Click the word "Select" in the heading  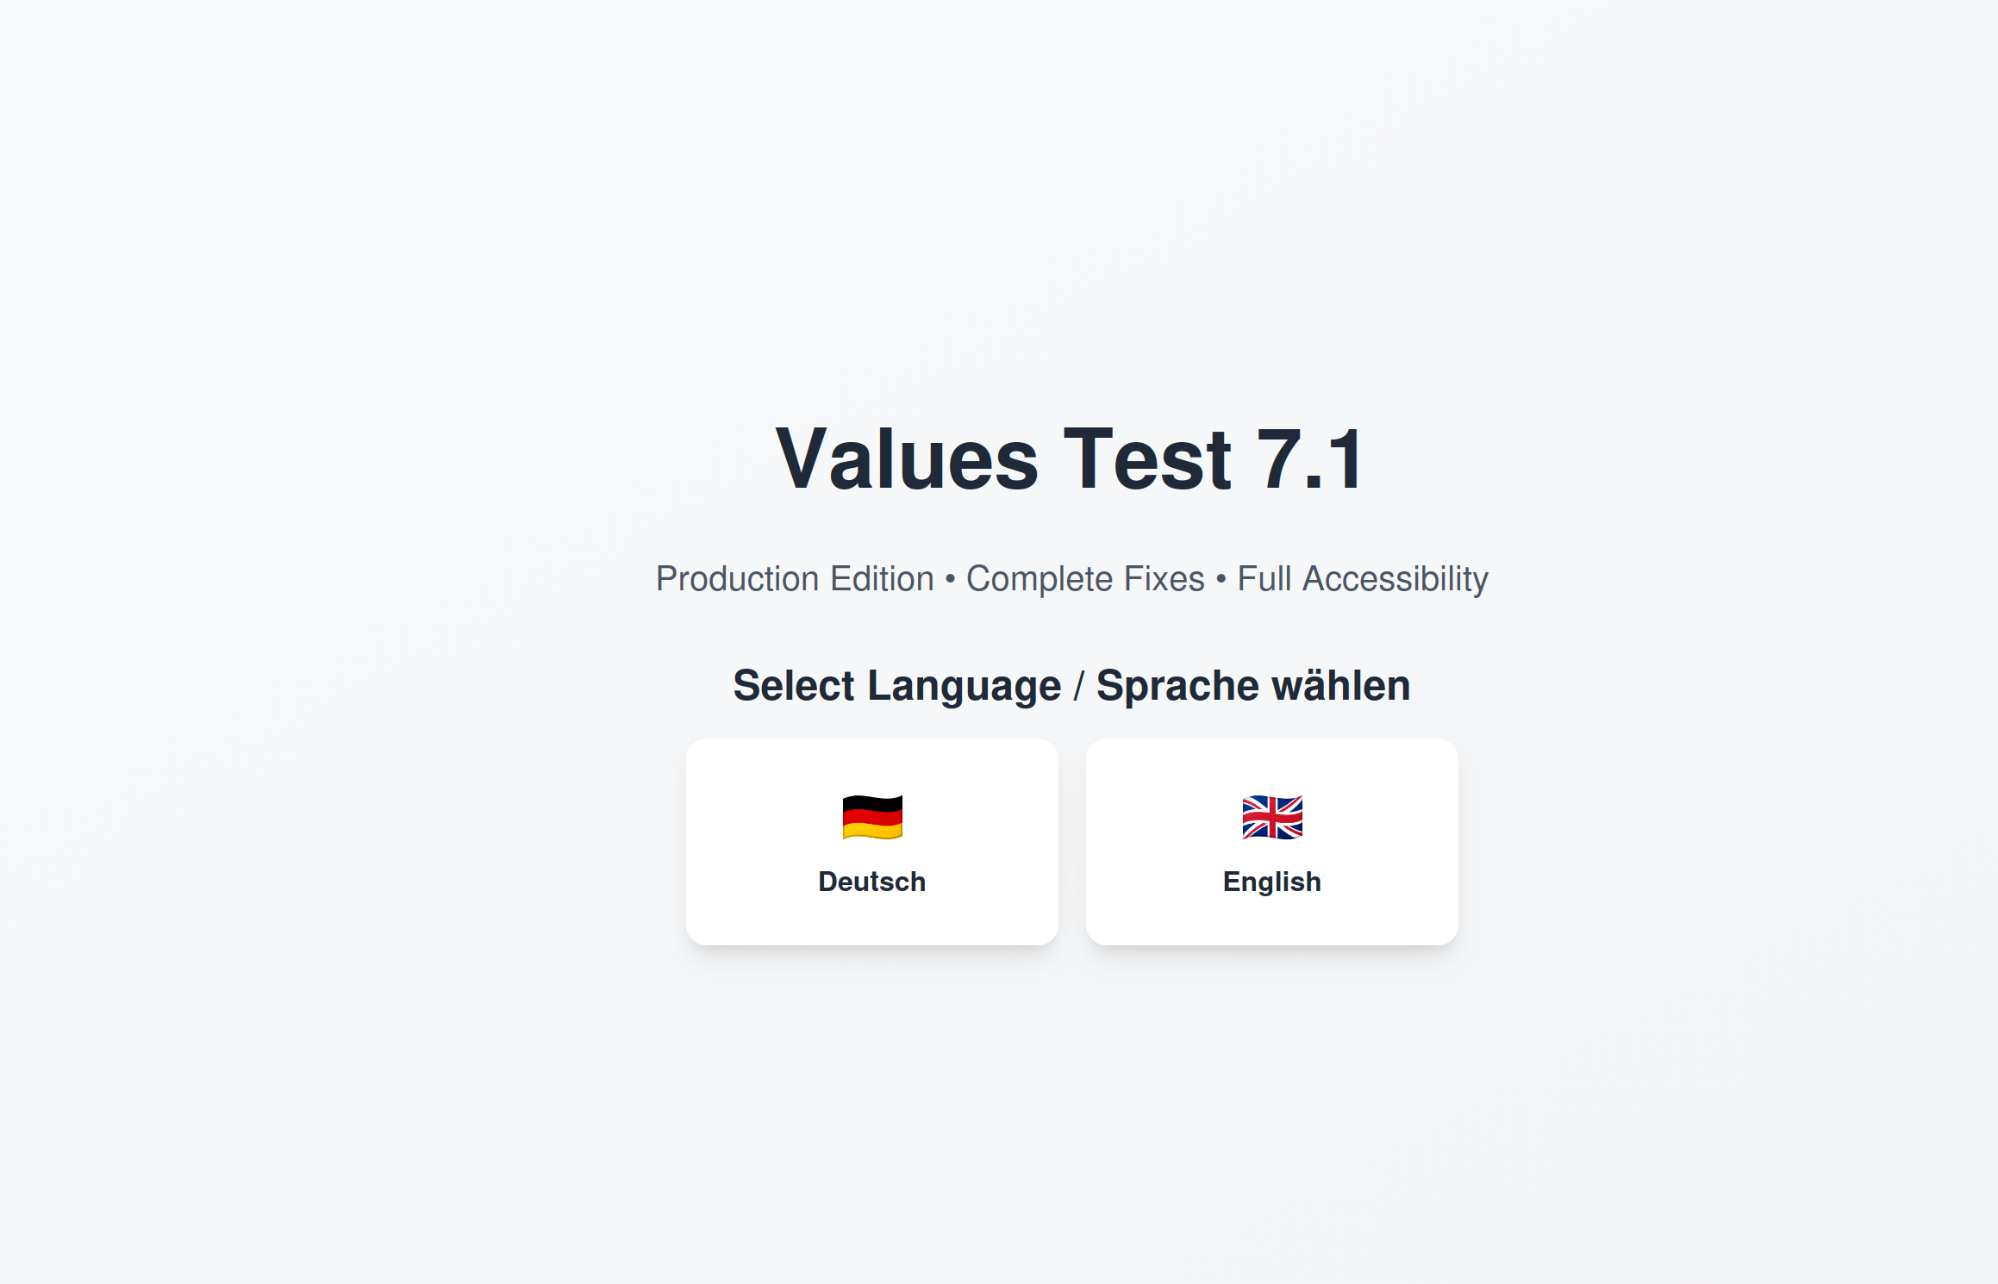[x=793, y=686]
